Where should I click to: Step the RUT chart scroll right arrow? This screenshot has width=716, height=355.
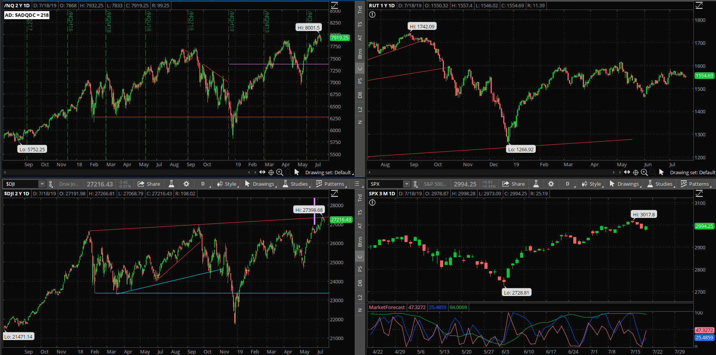coord(620,172)
